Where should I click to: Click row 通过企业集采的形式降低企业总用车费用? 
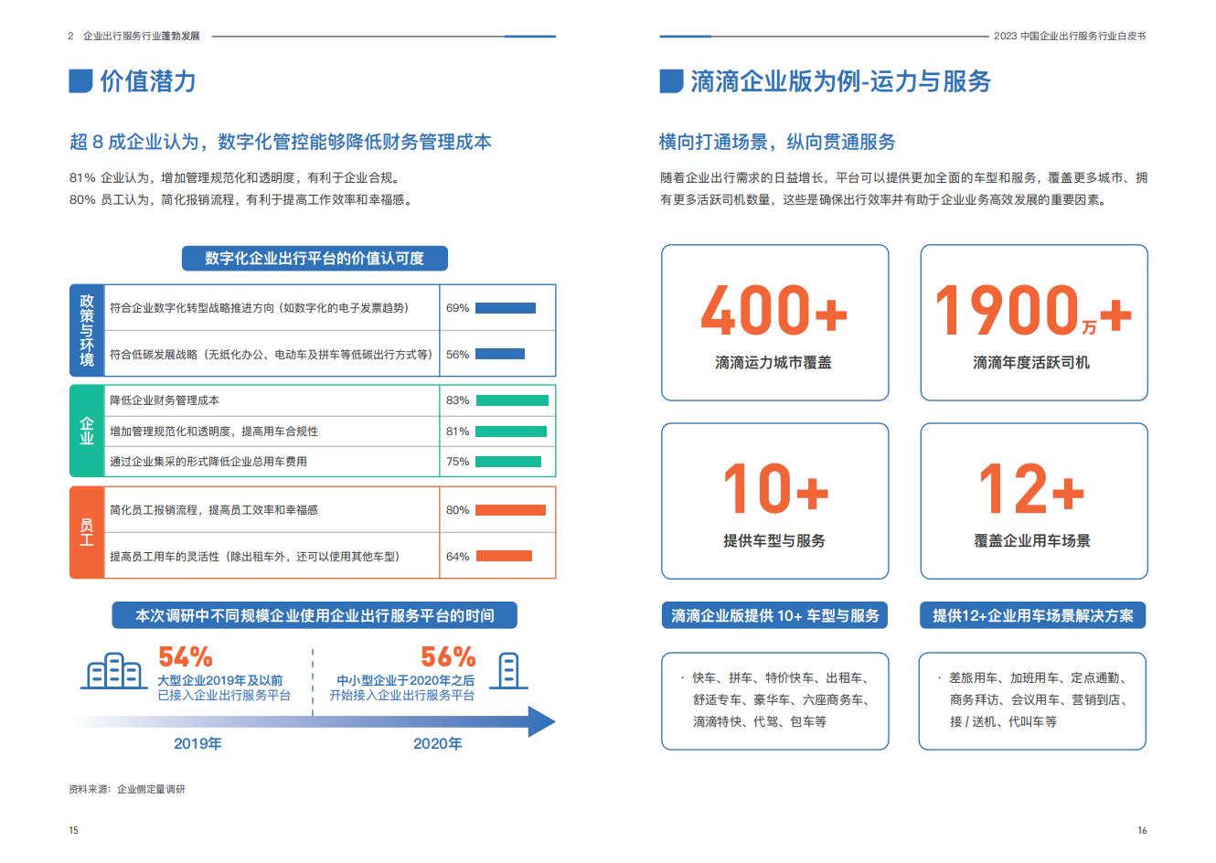[x=329, y=462]
